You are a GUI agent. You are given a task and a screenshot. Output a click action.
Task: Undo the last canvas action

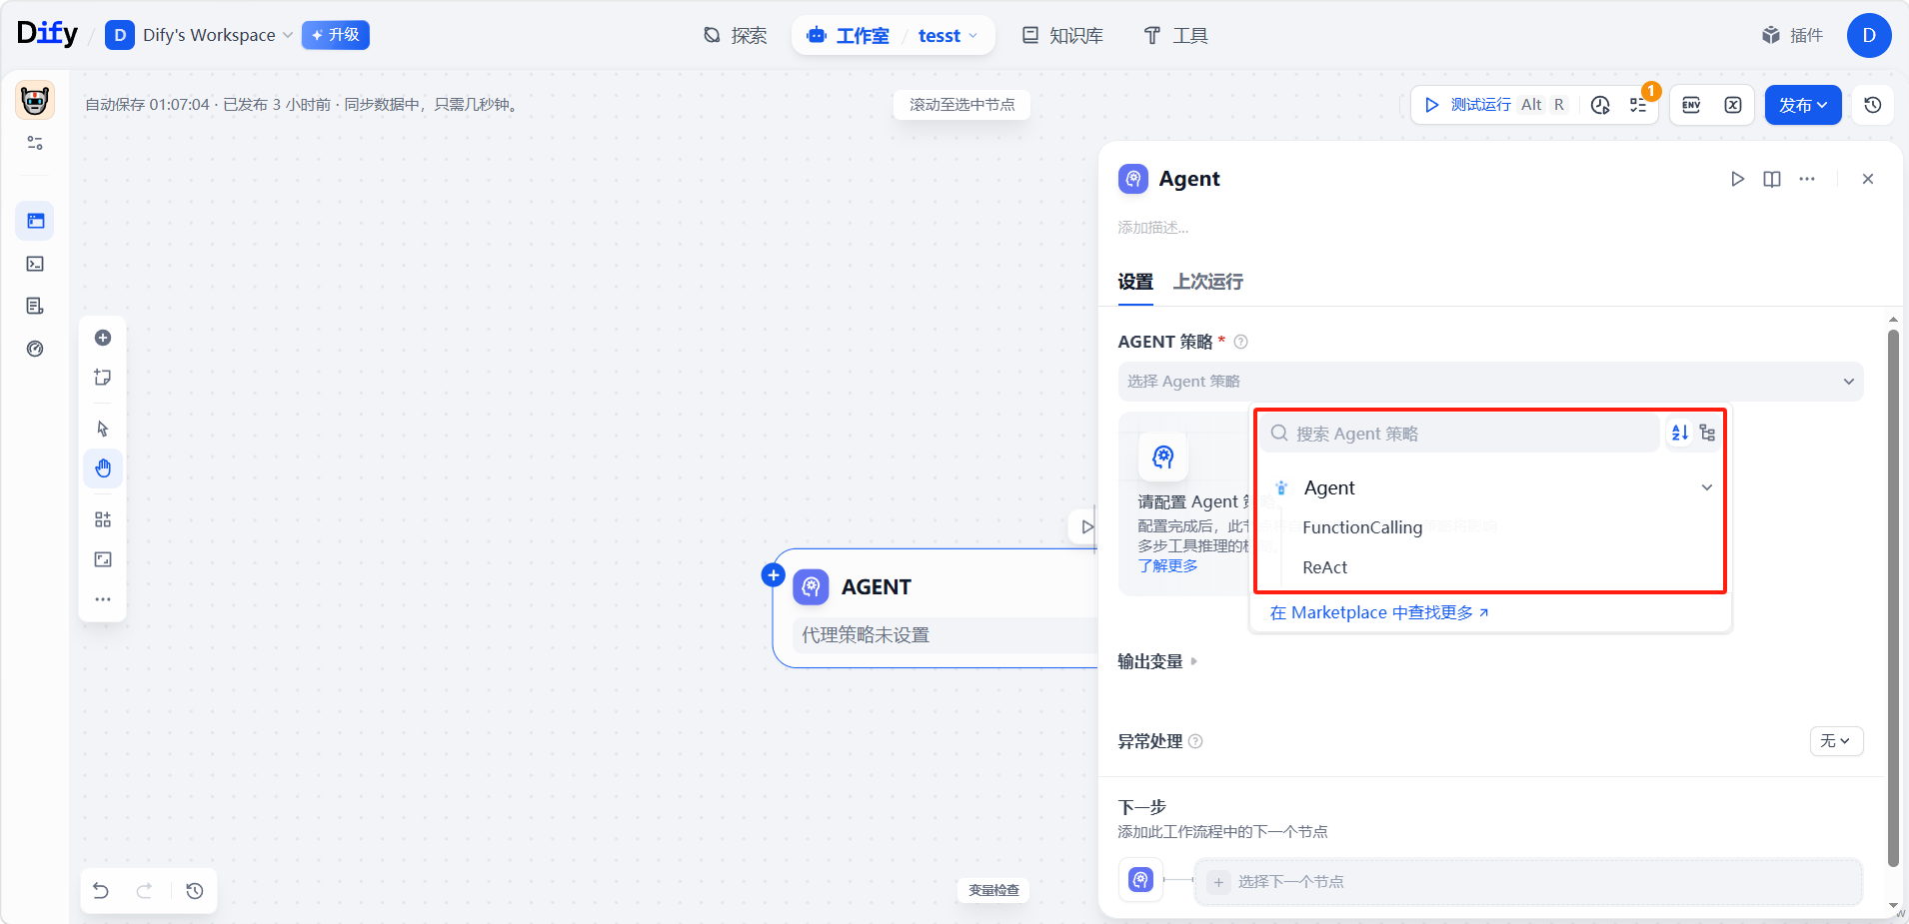point(101,891)
